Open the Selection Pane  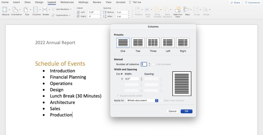[178, 10]
